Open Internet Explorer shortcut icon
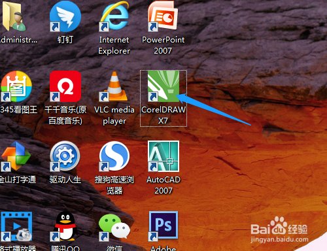This screenshot has height=251, width=327. point(114,16)
